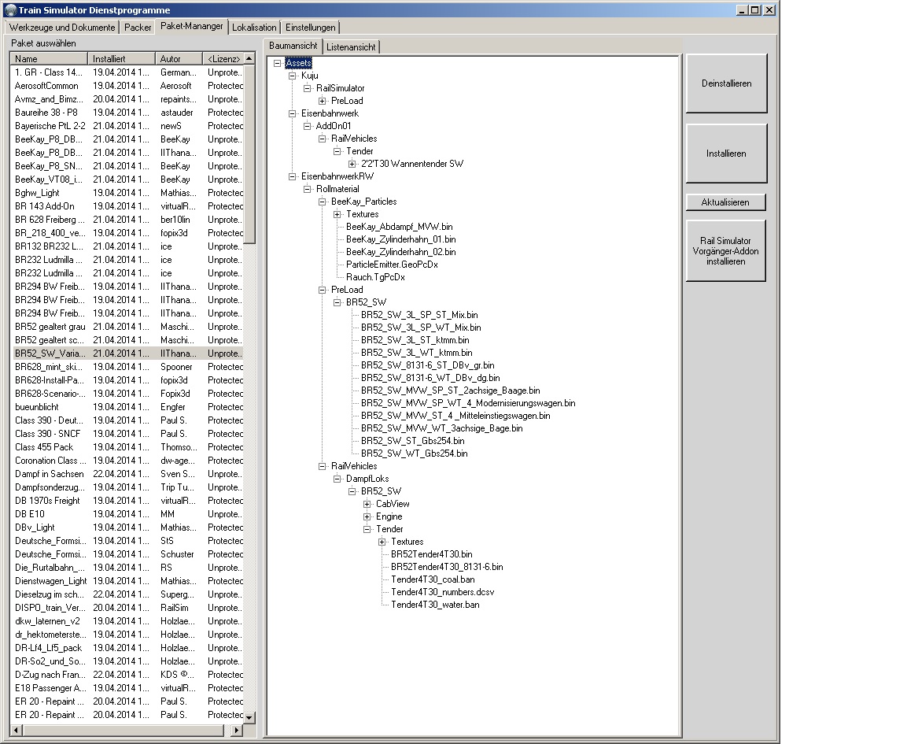Select Rauch.TgPcDx file in tree
907x744 pixels.
click(x=375, y=277)
